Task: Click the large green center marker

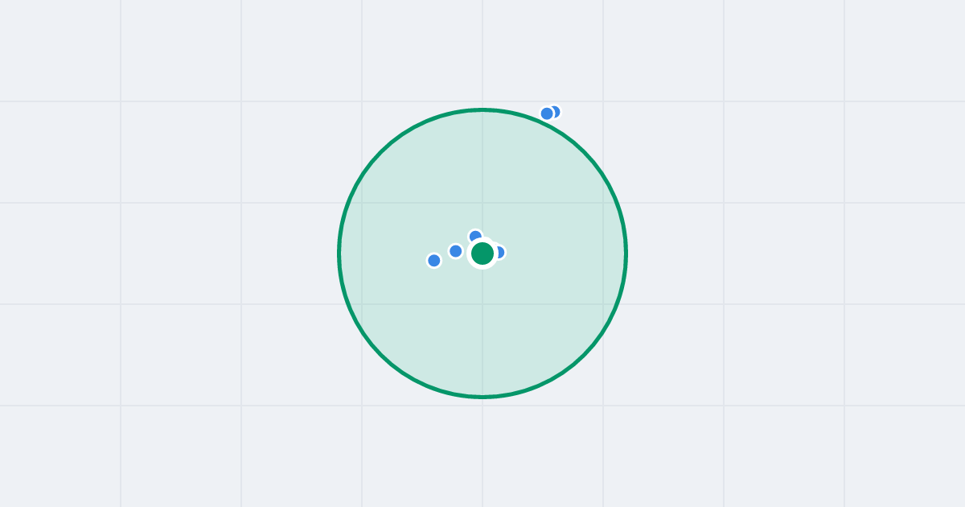Action: (482, 253)
